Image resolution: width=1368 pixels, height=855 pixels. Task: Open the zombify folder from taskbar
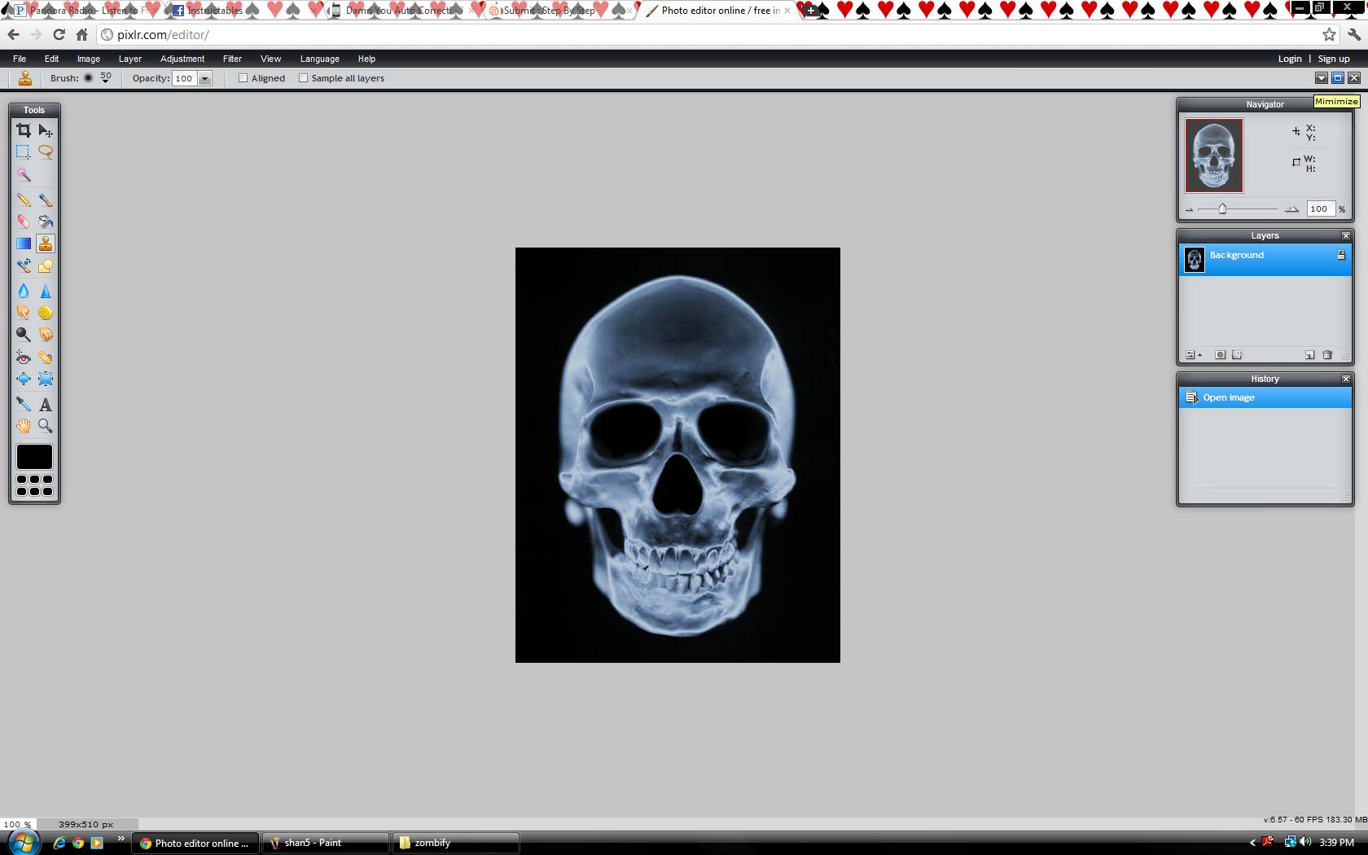tap(455, 843)
